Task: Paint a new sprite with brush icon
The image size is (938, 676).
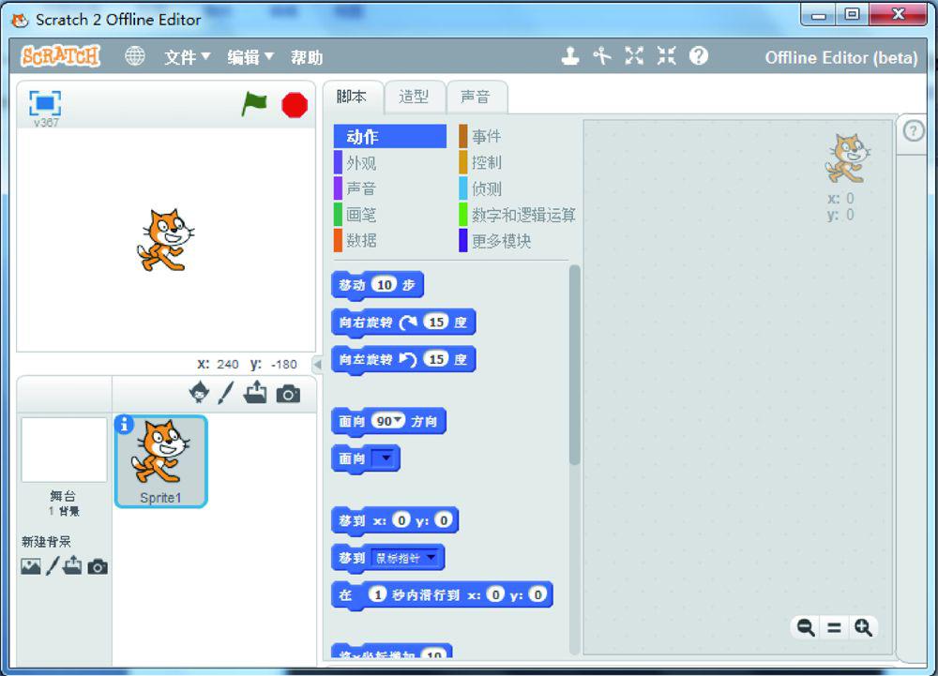Action: click(x=225, y=393)
